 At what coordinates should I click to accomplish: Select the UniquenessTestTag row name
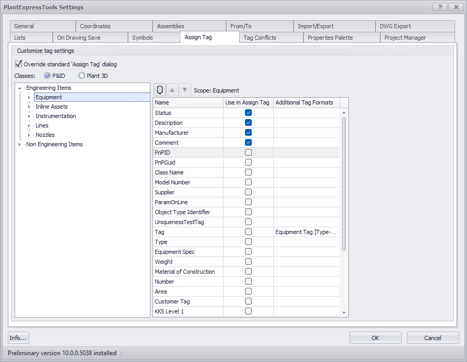(x=179, y=222)
